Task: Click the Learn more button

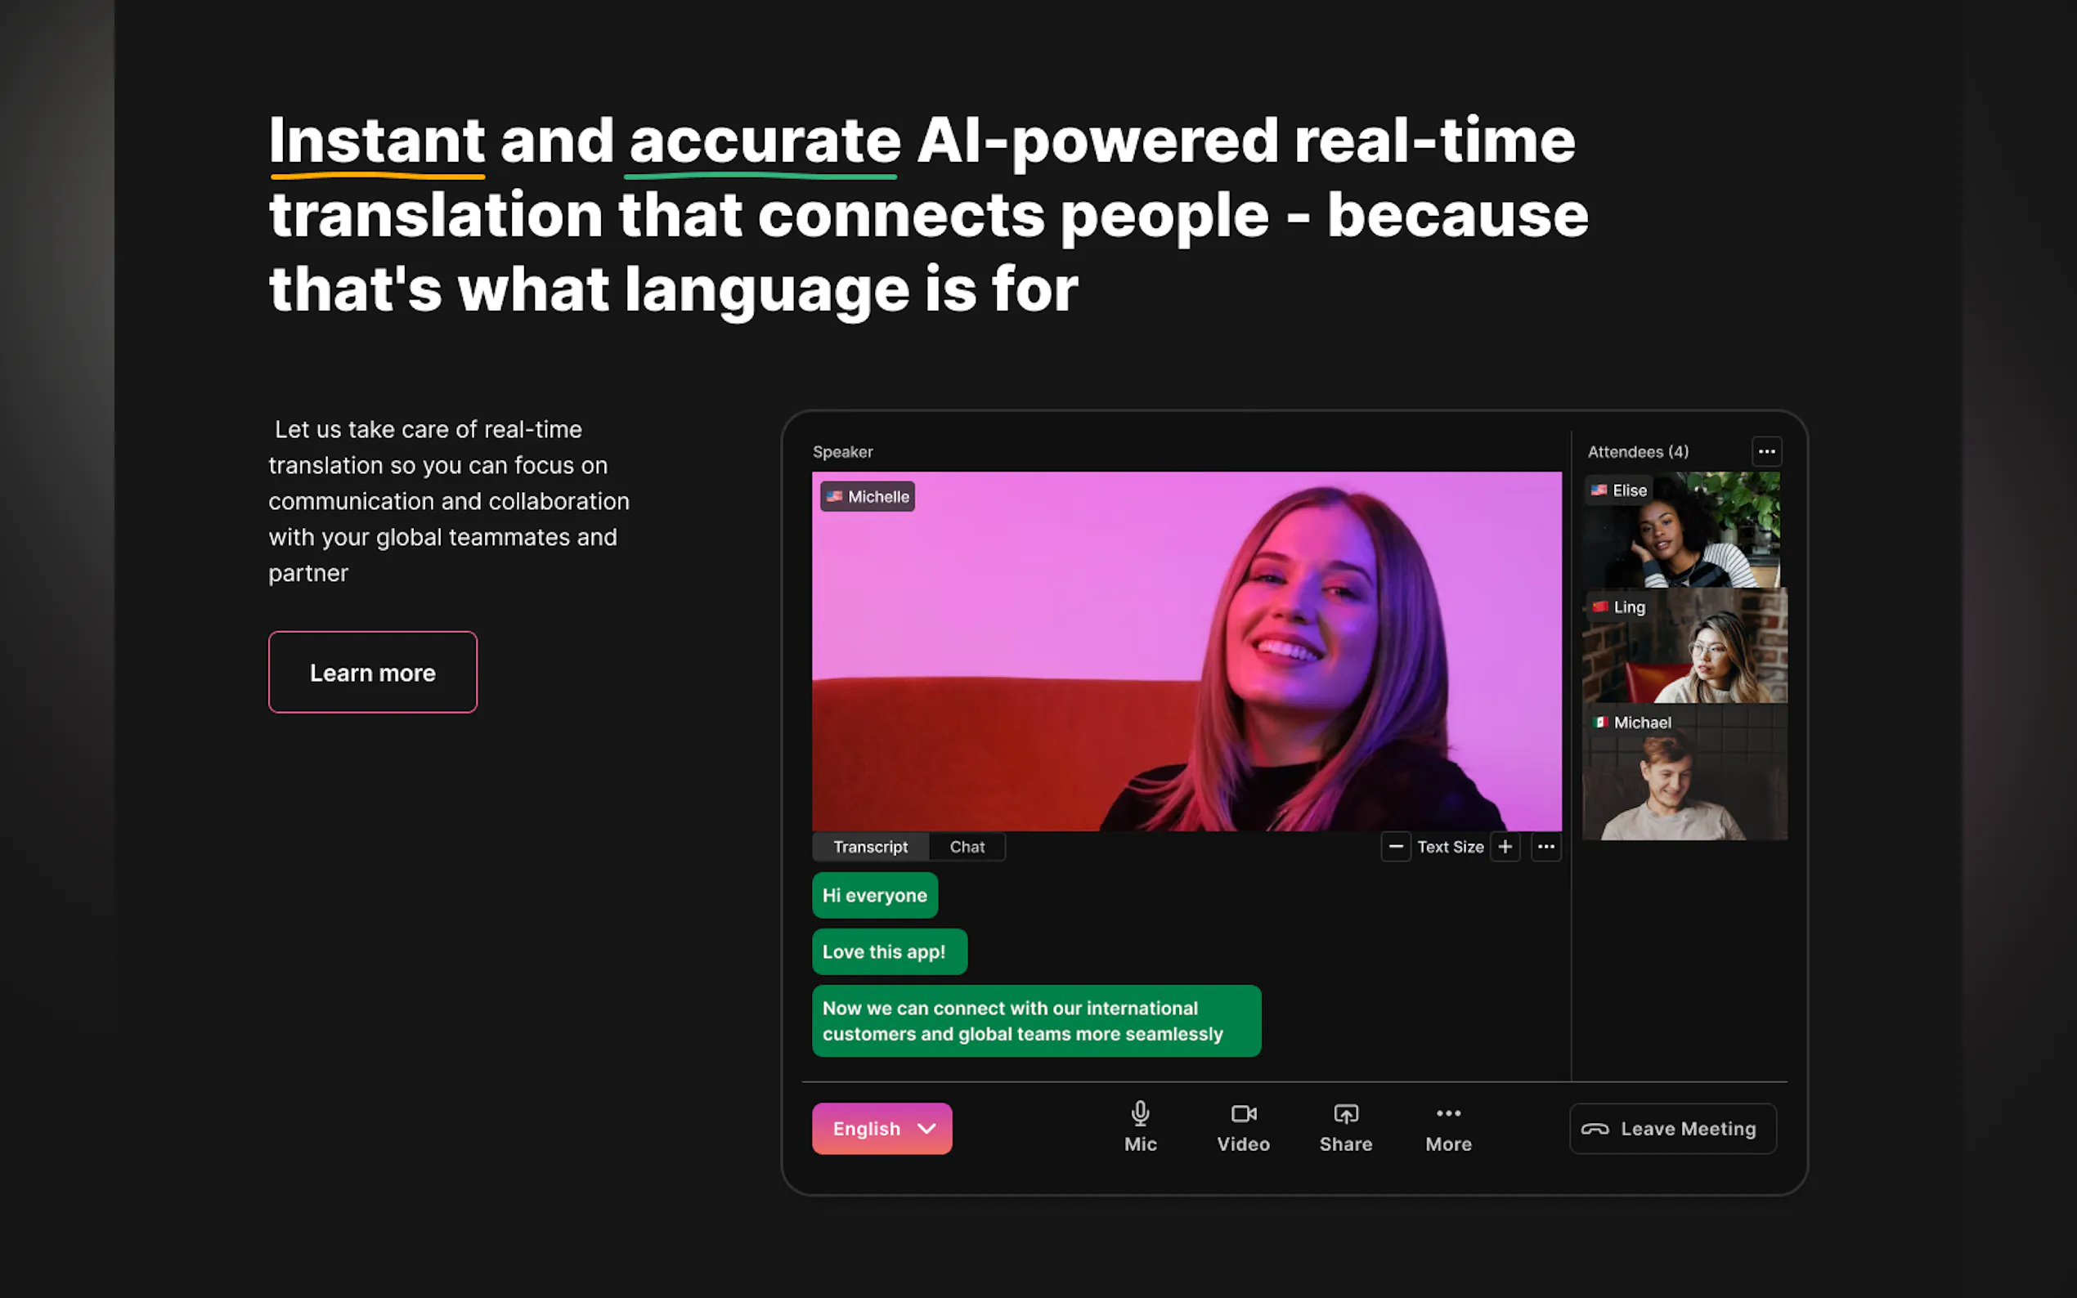Action: (x=373, y=672)
